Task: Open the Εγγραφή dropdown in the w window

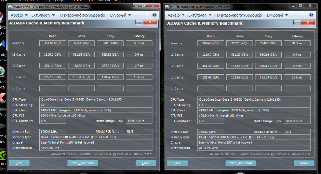Action: pos(277,15)
